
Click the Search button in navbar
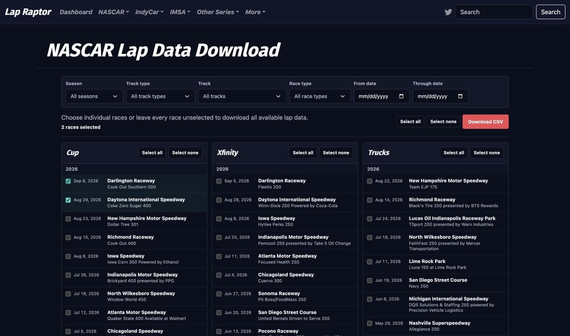[551, 12]
